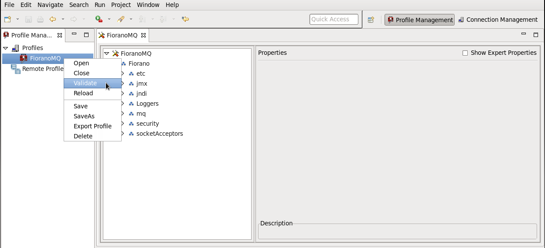Switch to Profile Management perspective
The height and width of the screenshot is (248, 545).
[x=419, y=20]
